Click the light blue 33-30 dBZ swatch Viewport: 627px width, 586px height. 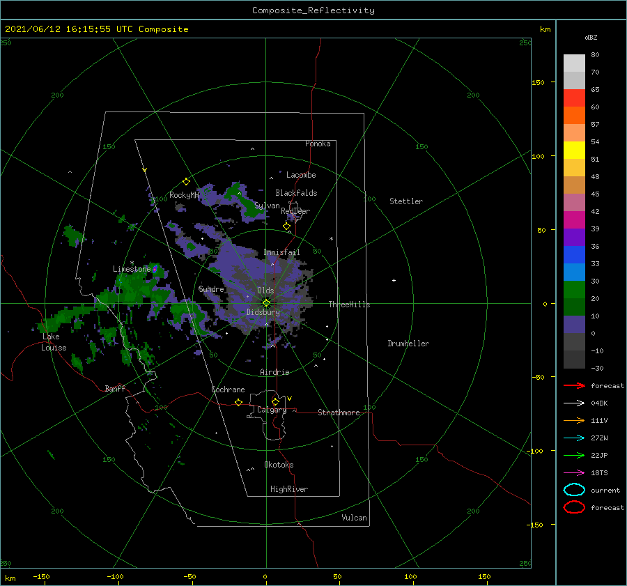574,272
